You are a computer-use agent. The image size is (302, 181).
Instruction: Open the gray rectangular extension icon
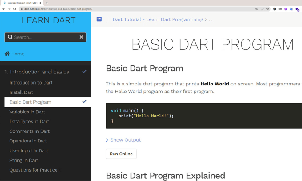[x=280, y=9]
